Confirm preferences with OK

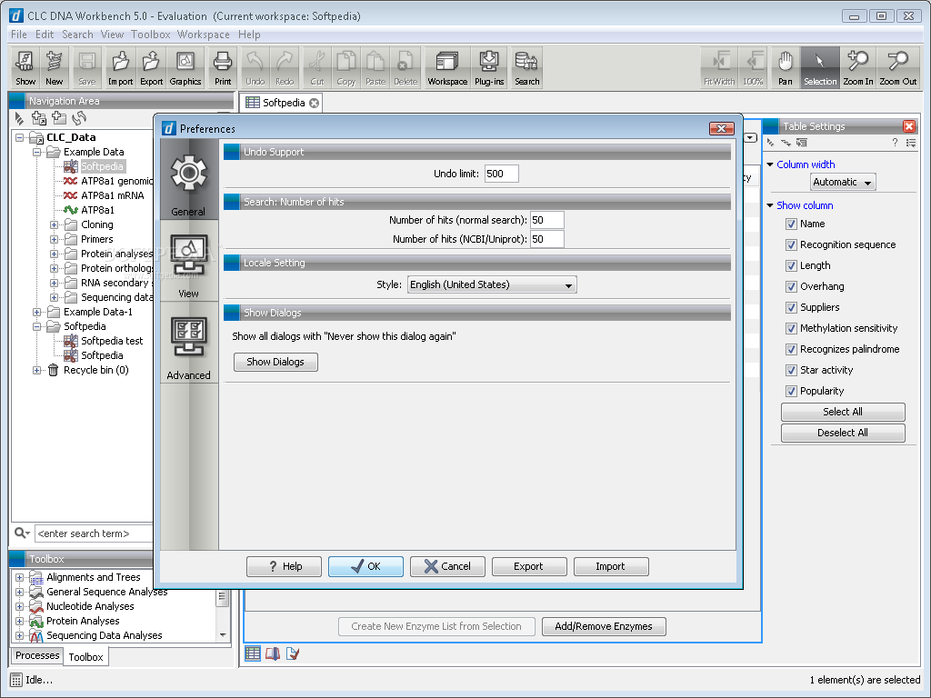(365, 566)
